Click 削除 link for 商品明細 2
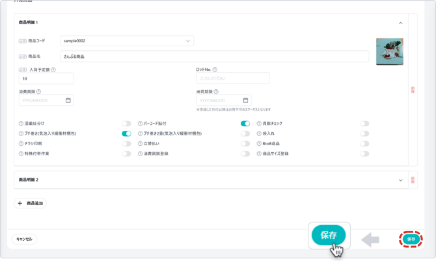436x261 pixels. point(413,180)
